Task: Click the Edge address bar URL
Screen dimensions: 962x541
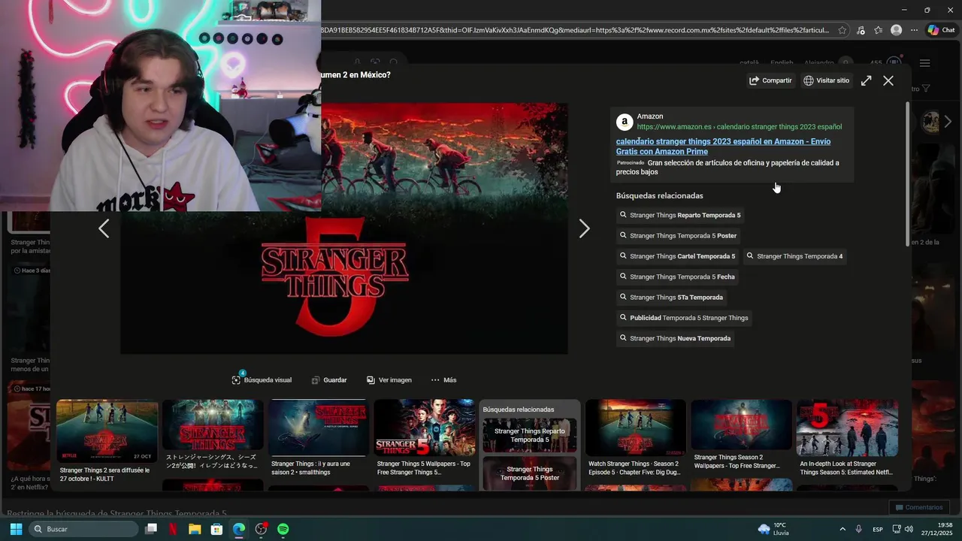Action: (x=575, y=30)
